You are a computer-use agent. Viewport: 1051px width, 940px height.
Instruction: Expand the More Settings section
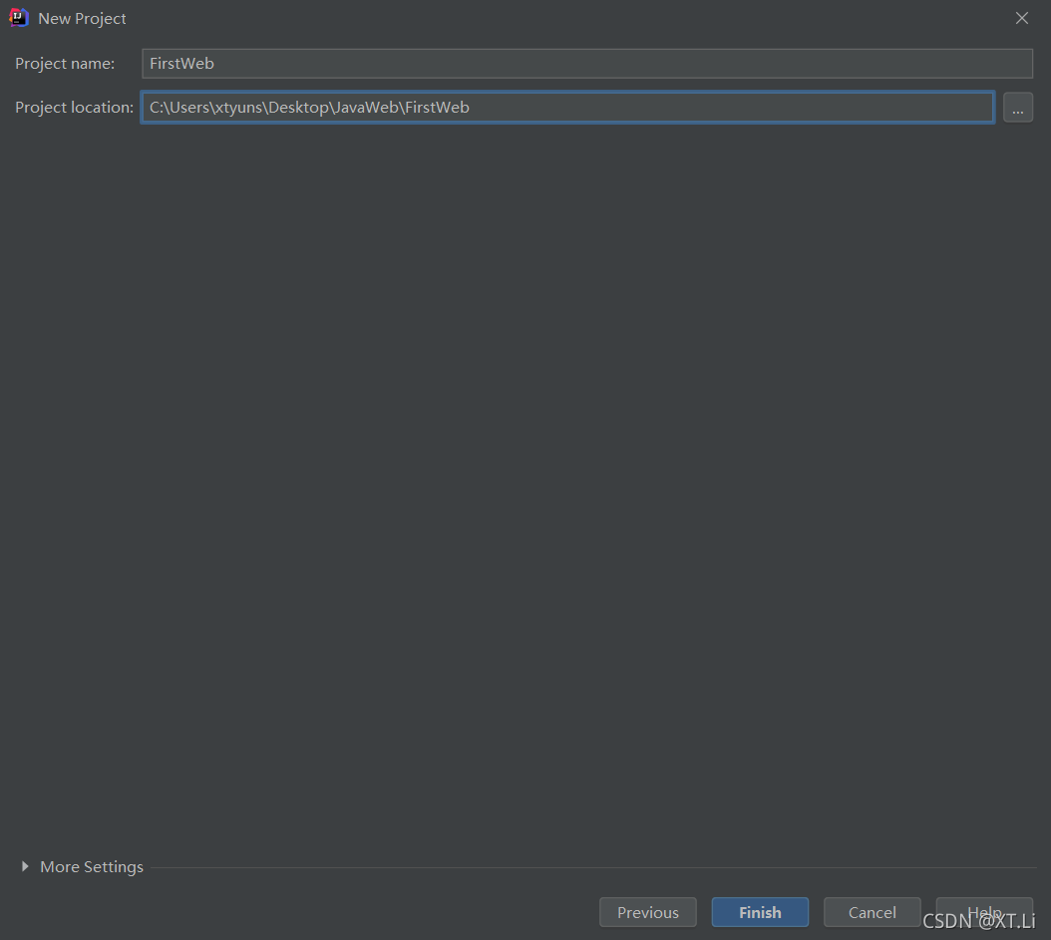pos(25,866)
